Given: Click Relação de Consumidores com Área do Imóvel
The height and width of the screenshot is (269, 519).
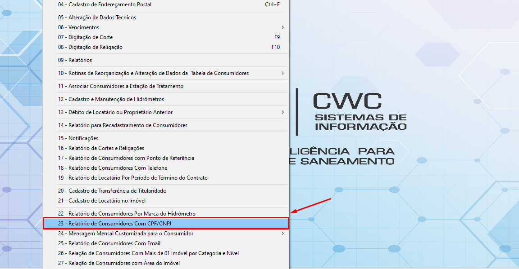Looking at the screenshot, I should click(119, 263).
